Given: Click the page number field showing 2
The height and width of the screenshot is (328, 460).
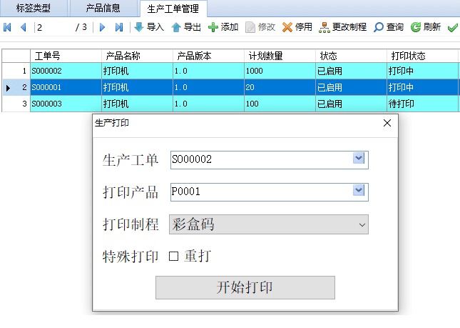Looking at the screenshot, I should (54, 27).
